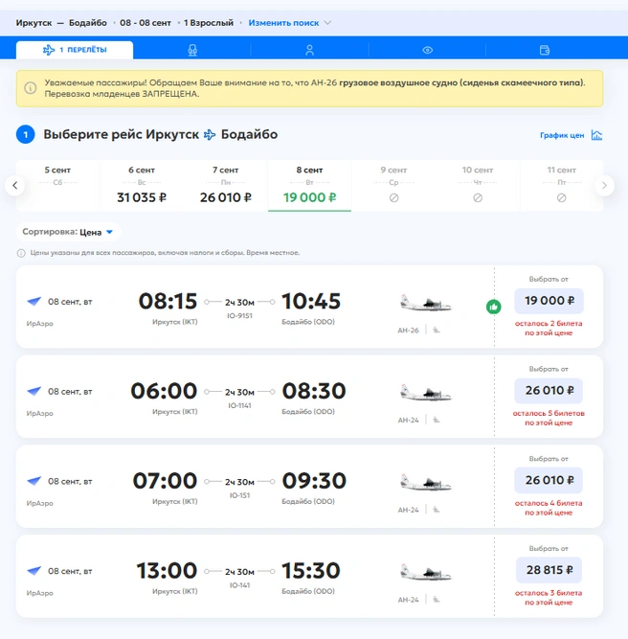Select the 6 сент date with 31 035 ₽
This screenshot has width=628, height=639.
pyautogui.click(x=142, y=186)
